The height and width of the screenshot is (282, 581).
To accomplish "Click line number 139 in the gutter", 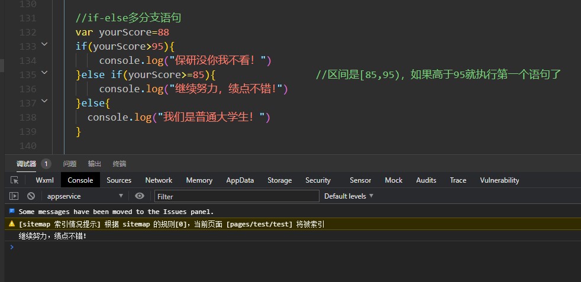I will 28,132.
